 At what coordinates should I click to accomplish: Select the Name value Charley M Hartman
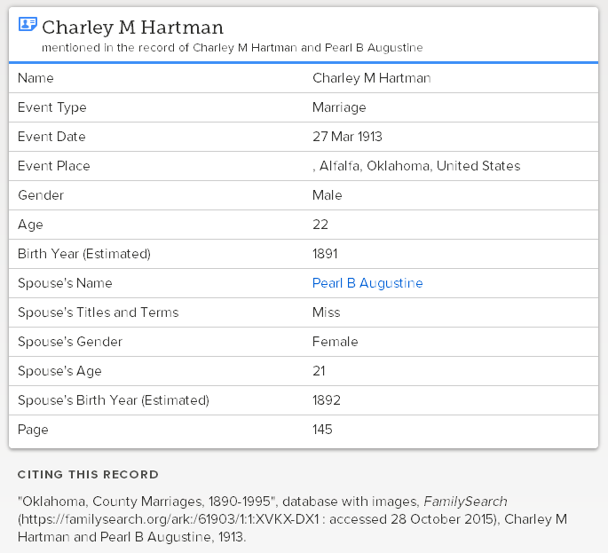click(371, 78)
